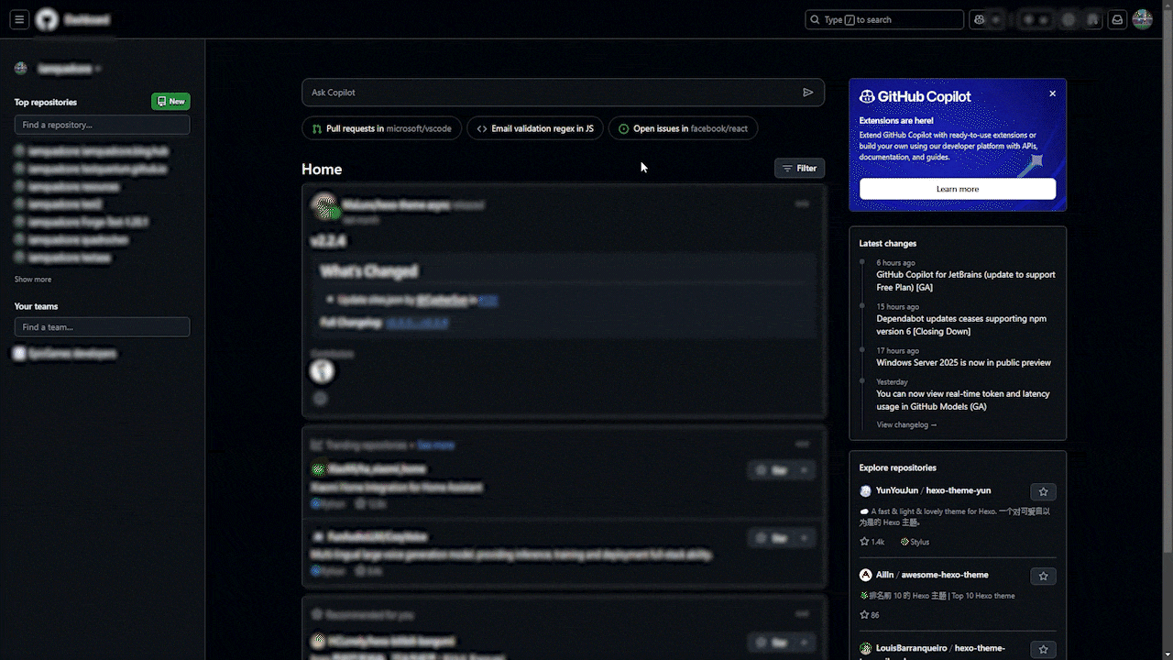This screenshot has height=660, width=1173.
Task: Click YunYouJun owner avatar icon
Action: 865,491
